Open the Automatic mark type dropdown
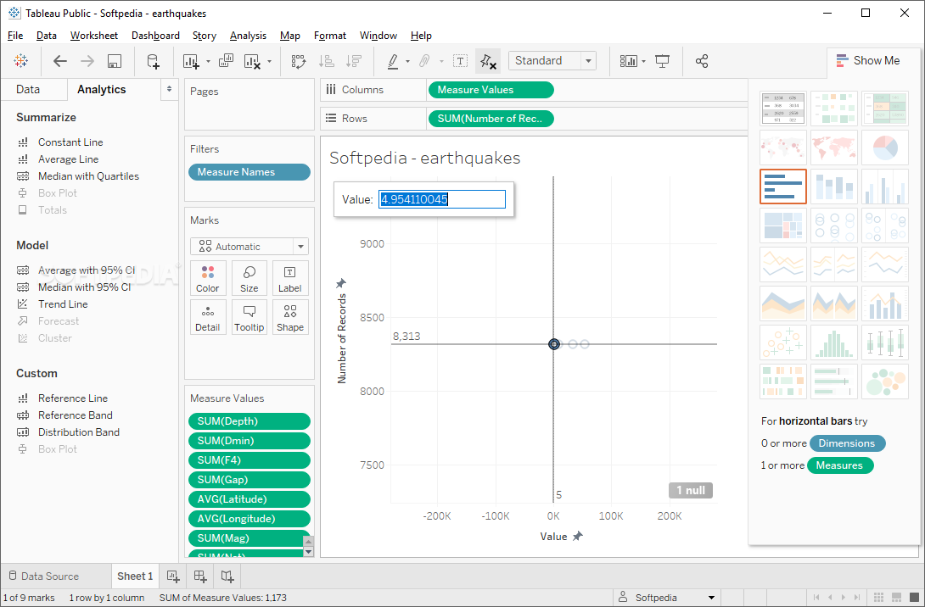Image resolution: width=925 pixels, height=607 pixels. point(249,247)
